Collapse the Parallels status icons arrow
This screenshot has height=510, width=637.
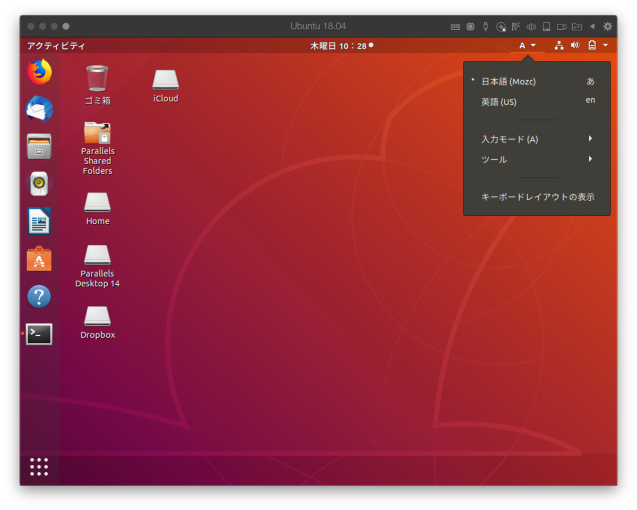click(592, 26)
